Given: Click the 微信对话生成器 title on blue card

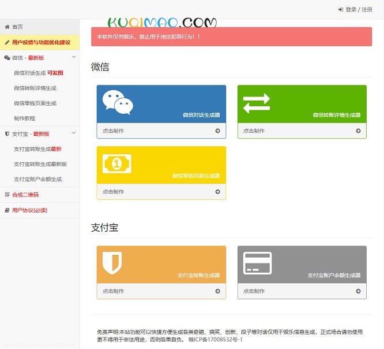Looking at the screenshot, I should pyautogui.click(x=201, y=115).
